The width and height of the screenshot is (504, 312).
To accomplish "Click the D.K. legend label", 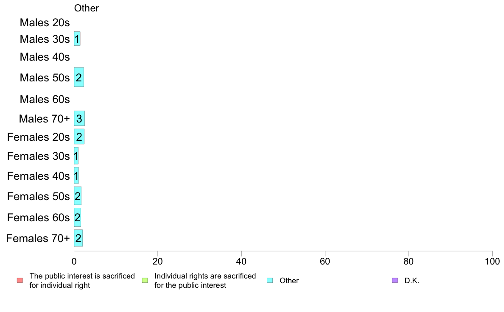I will pos(412,281).
